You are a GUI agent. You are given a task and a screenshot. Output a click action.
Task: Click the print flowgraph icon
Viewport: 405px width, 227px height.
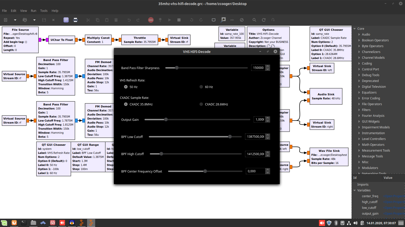pyautogui.click(x=75, y=20)
